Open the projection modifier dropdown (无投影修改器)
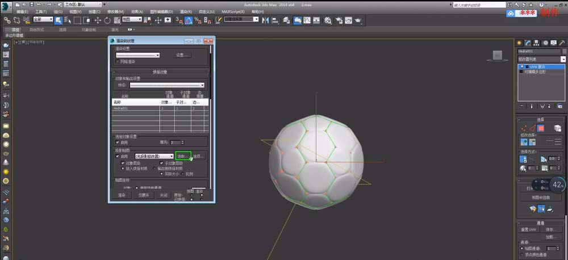Image resolution: width=568 pixels, height=260 pixels. (154, 156)
